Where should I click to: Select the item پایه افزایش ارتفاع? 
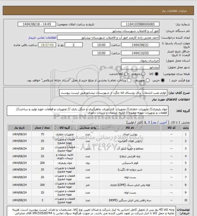click(x=130, y=156)
